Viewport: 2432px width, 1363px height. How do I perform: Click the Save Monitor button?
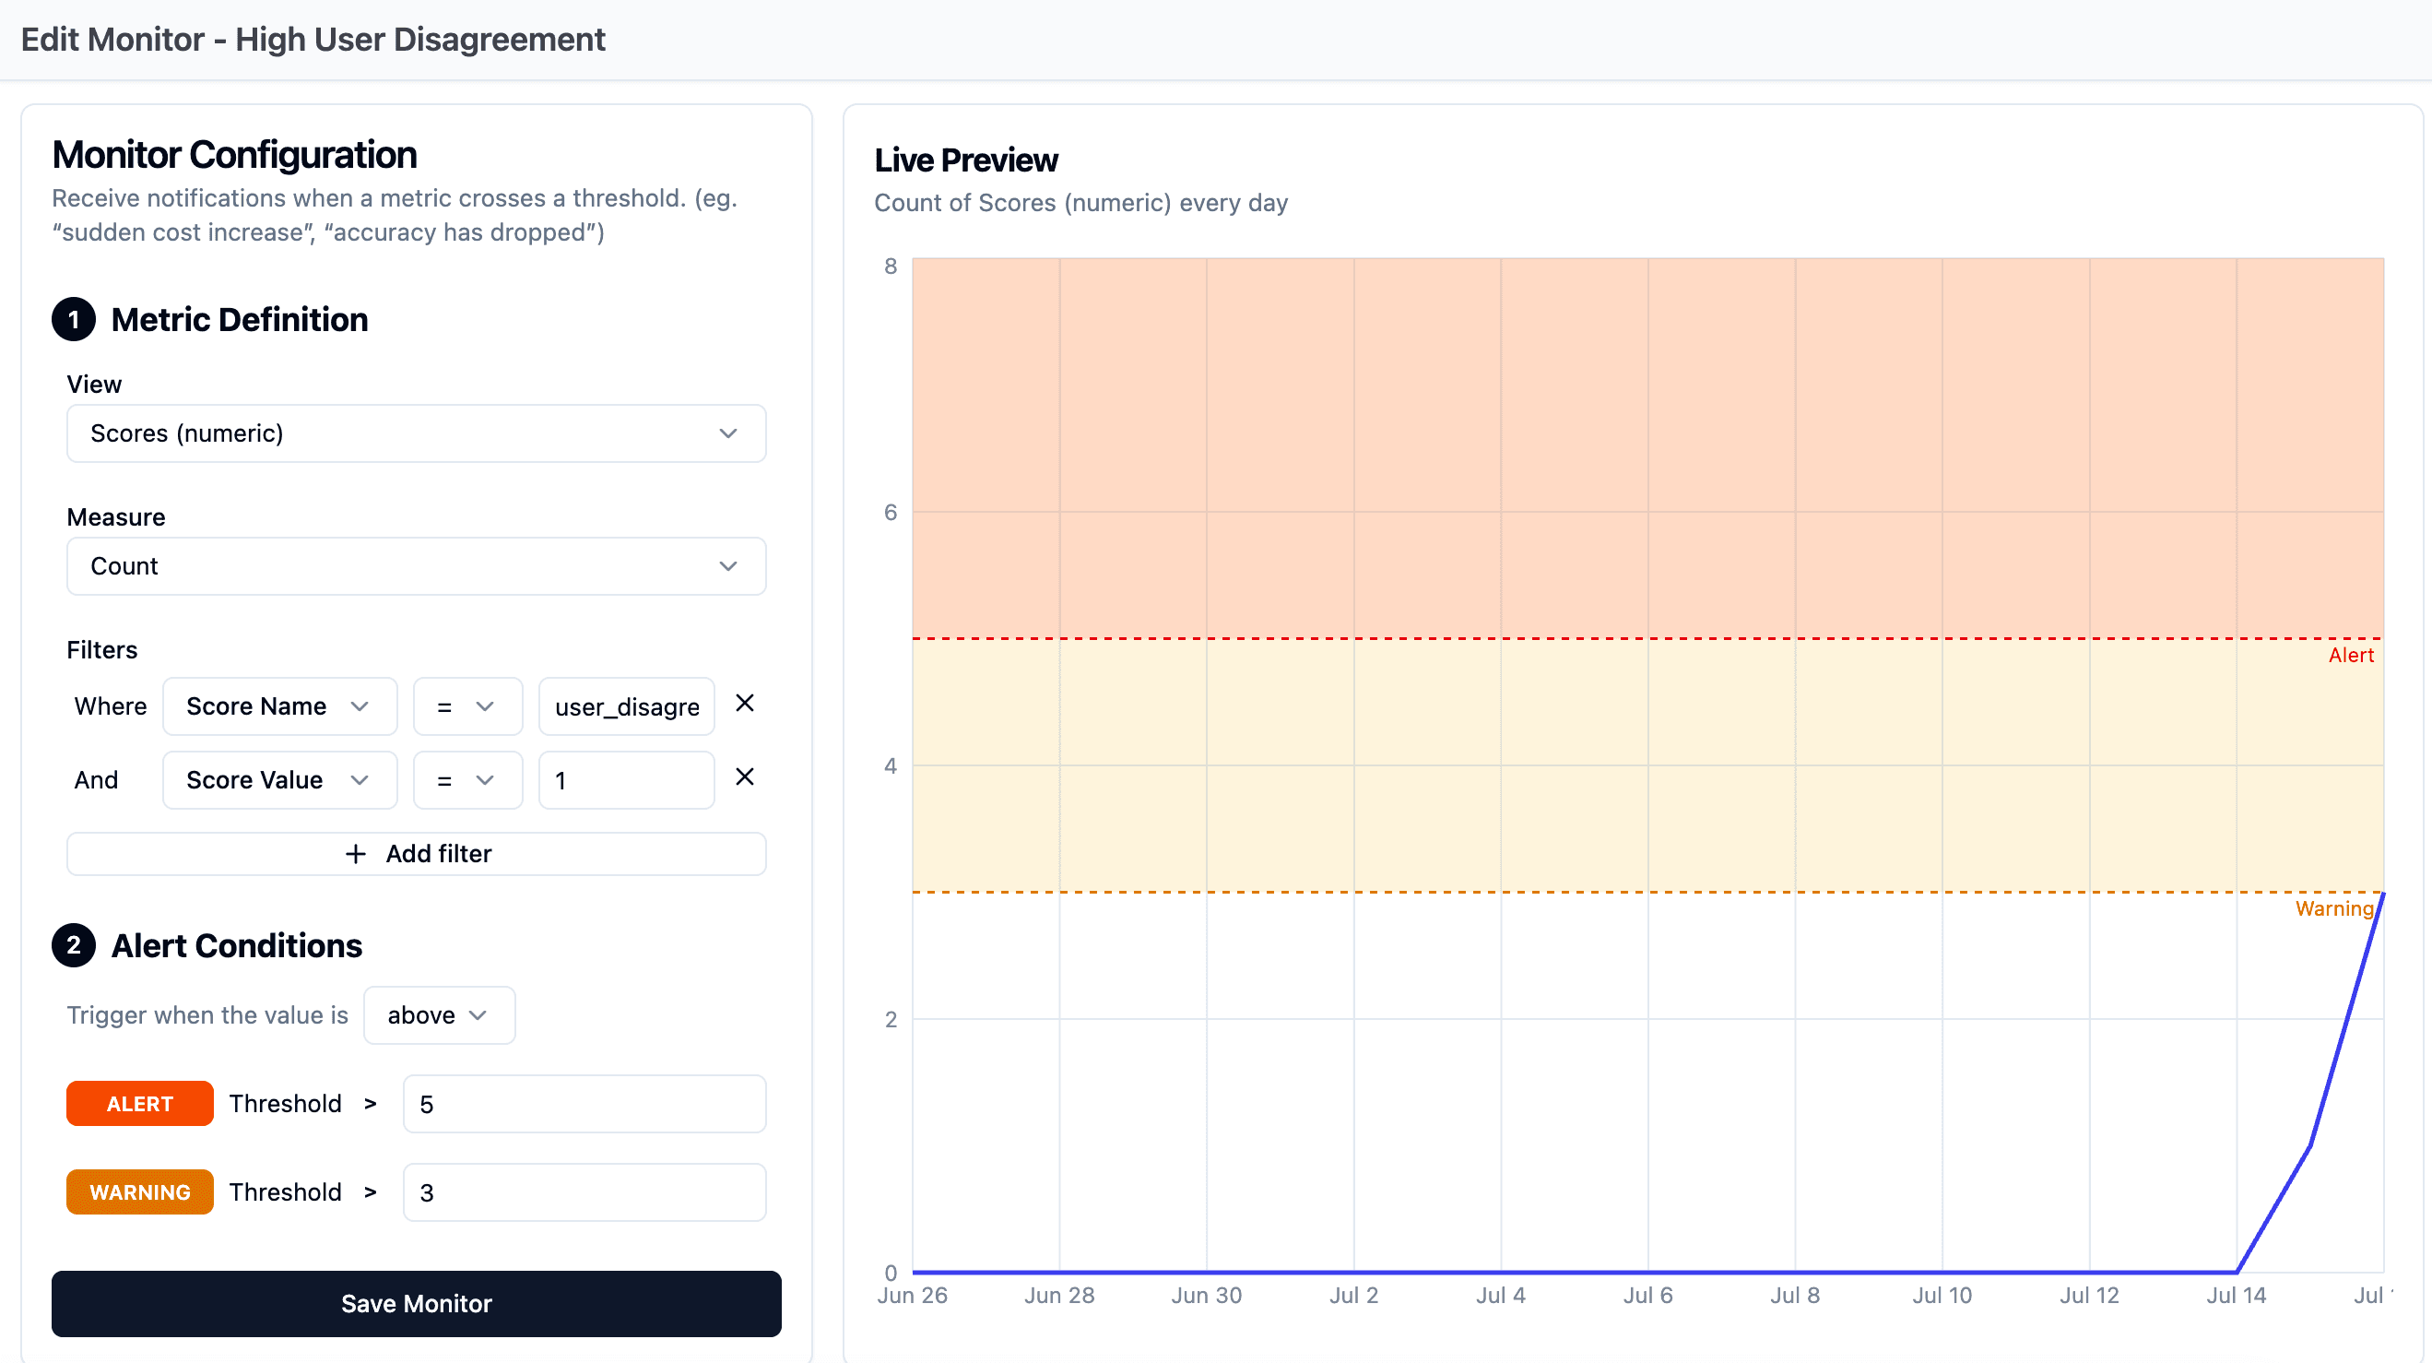pos(417,1303)
